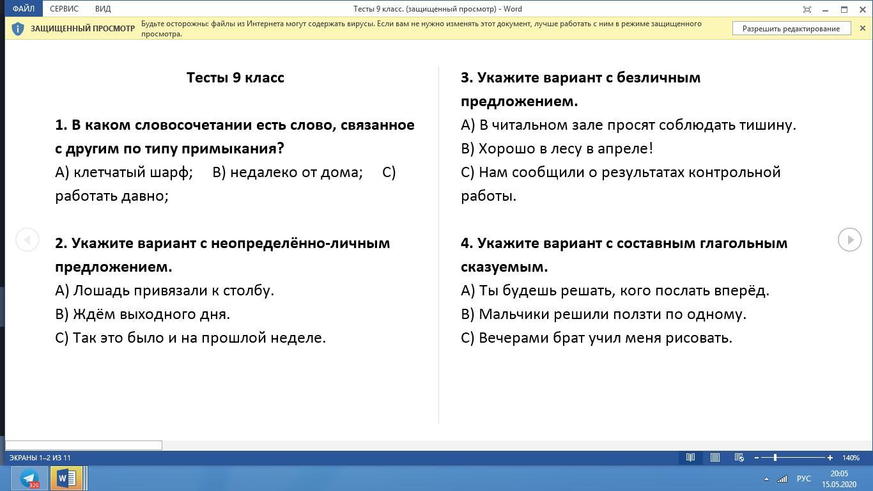
Task: Go to next screen with right arrow
Action: pos(849,240)
